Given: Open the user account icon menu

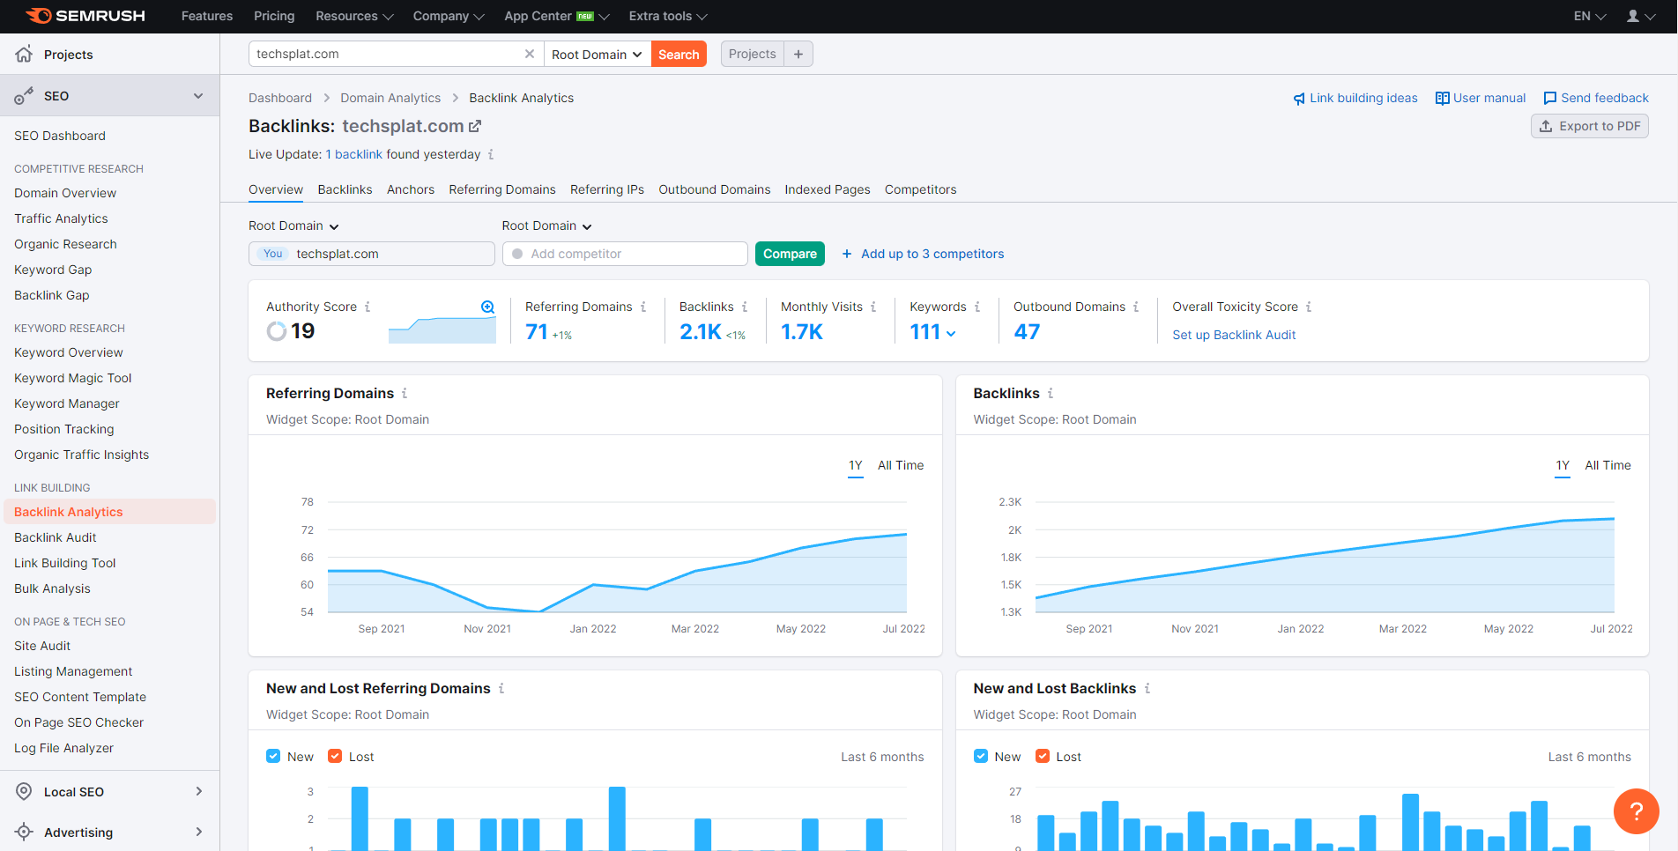Looking at the screenshot, I should (x=1640, y=16).
